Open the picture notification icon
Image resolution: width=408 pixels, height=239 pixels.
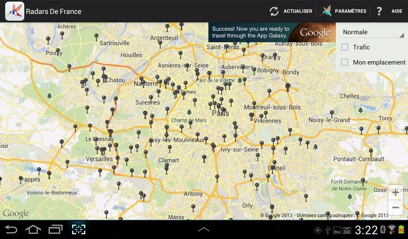[x=337, y=230]
